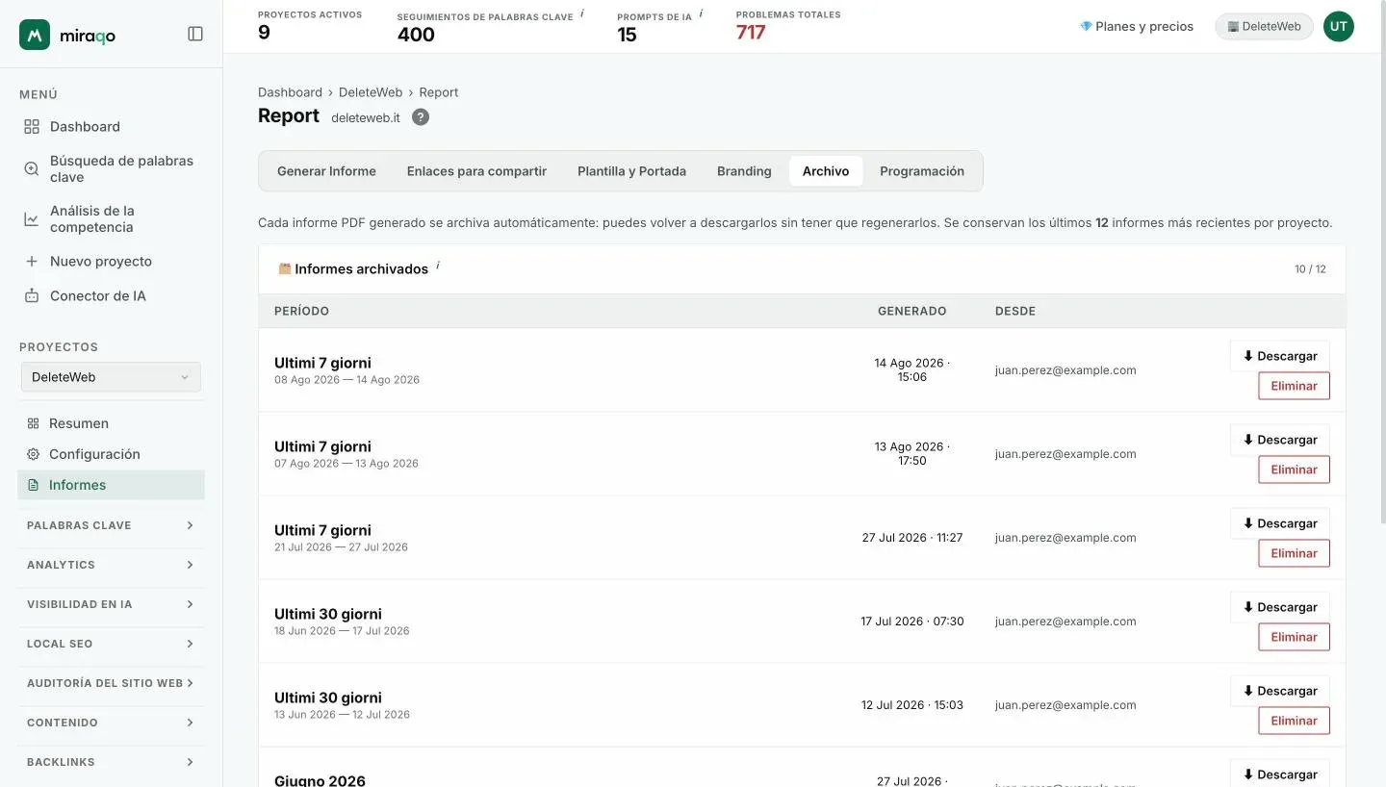Delete the report generated 13 Ago 2026
1386x787 pixels.
tap(1294, 470)
